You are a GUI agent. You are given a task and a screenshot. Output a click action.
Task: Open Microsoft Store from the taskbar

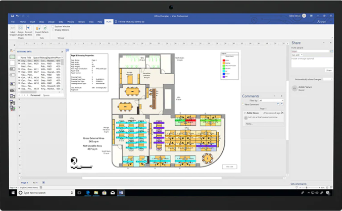click(x=104, y=193)
